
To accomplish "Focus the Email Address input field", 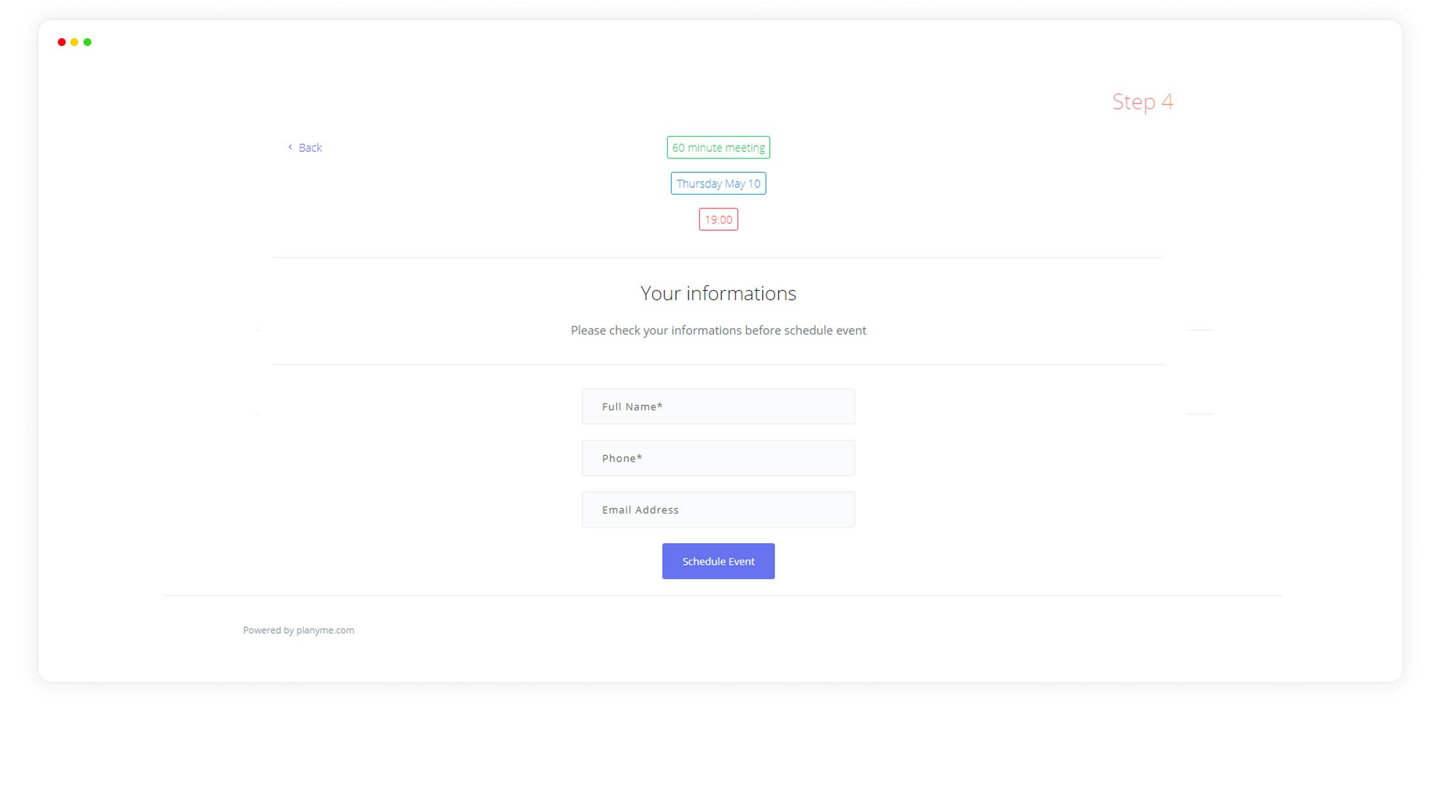I will coord(718,510).
